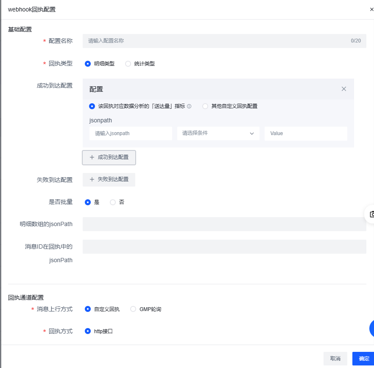Click the blue floating bubble icon
The height and width of the screenshot is (368, 374).
click(x=371, y=328)
